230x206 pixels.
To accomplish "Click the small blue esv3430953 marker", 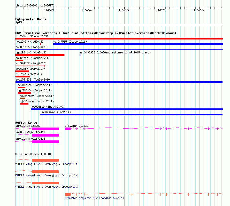I will pos(80,55).
